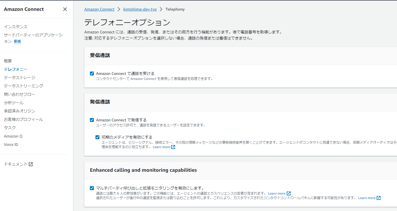Open Voice ID sidebar item

(11, 144)
